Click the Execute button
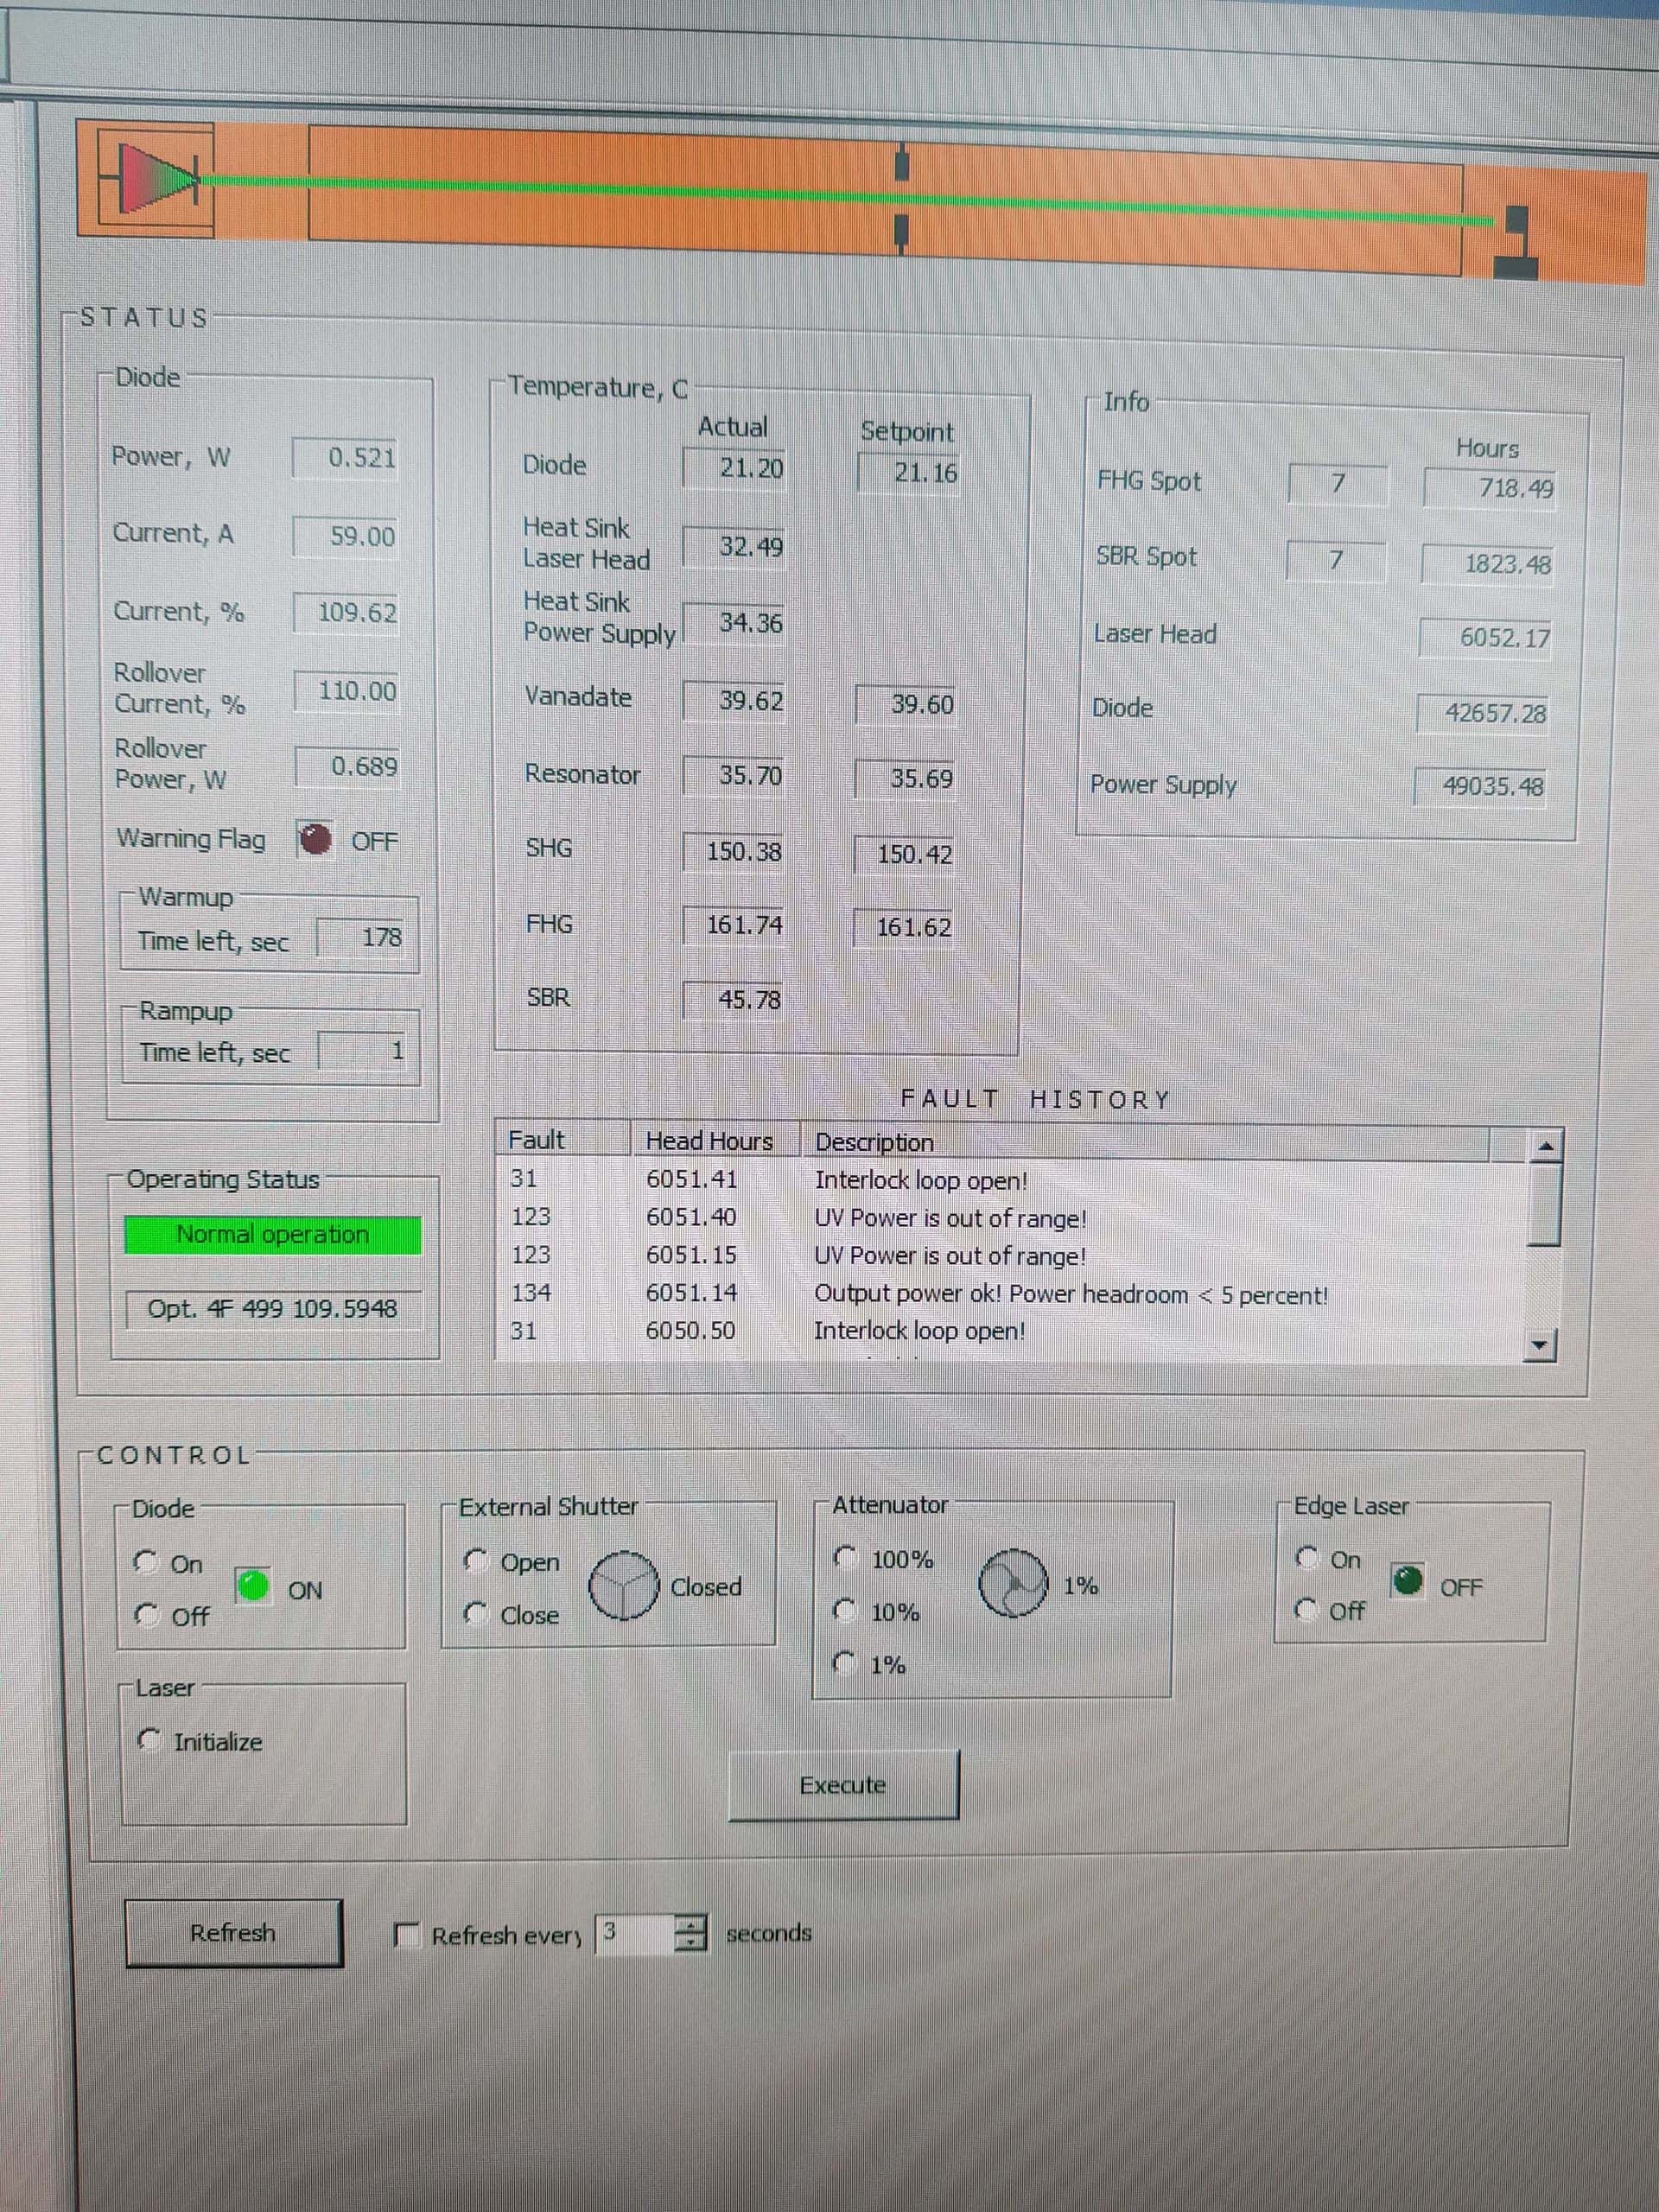The image size is (1659, 2212). pyautogui.click(x=843, y=1786)
